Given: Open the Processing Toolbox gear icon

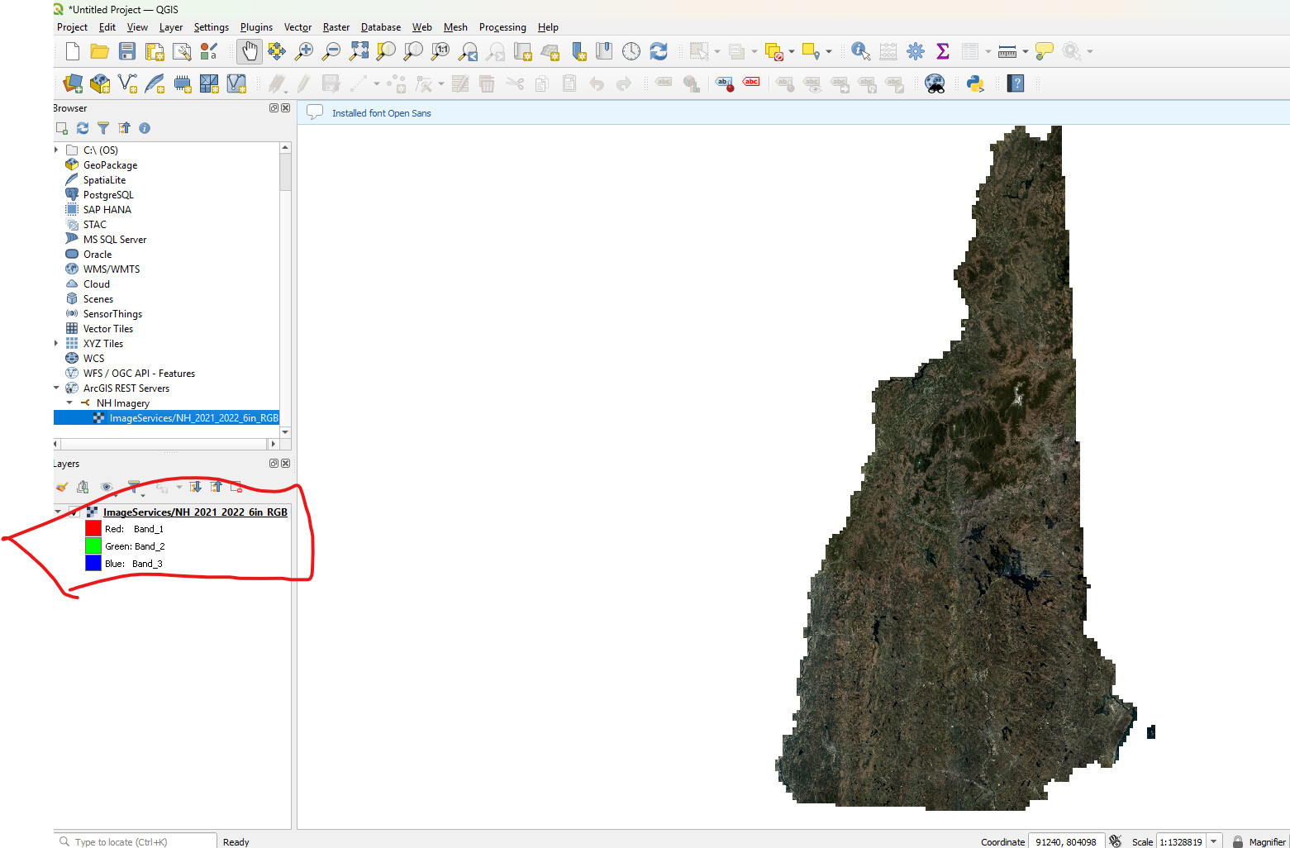Looking at the screenshot, I should pos(916,50).
